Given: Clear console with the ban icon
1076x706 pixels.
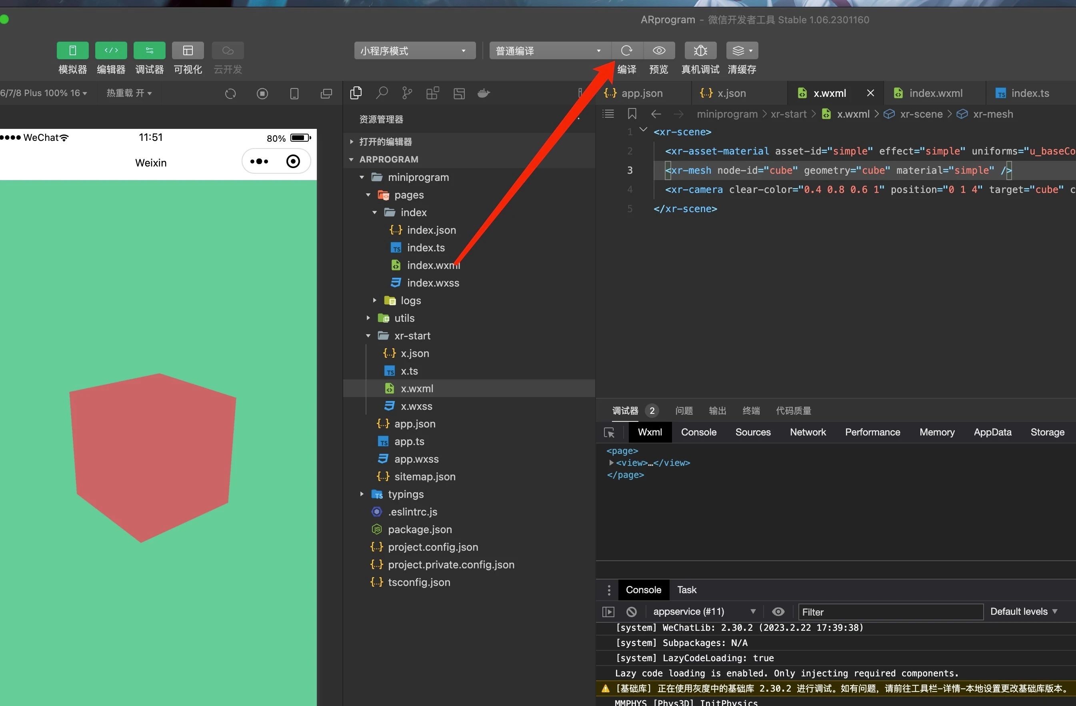Looking at the screenshot, I should coord(631,612).
